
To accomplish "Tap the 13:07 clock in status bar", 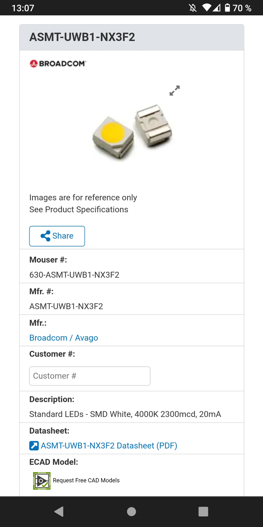I will tap(23, 8).
